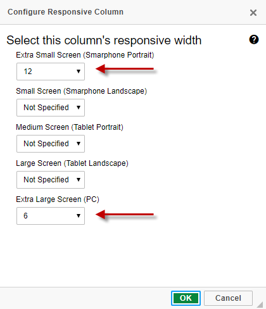266x309 pixels.
Task: Click the Cancel button
Action: 228,298
